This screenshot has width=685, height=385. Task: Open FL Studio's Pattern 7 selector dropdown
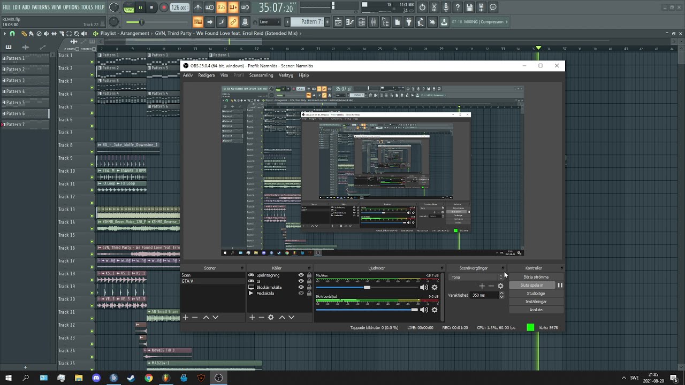point(307,22)
